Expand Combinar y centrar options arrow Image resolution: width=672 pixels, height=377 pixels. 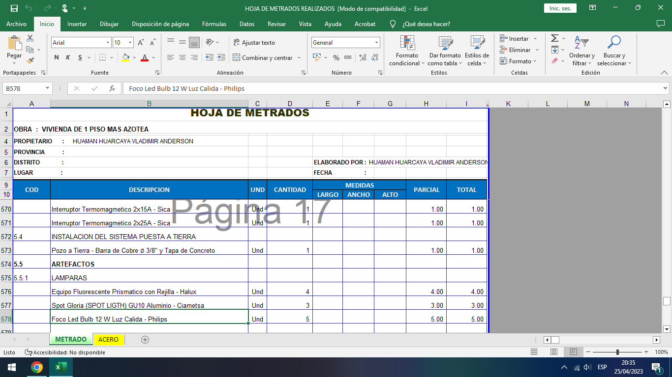click(299, 58)
